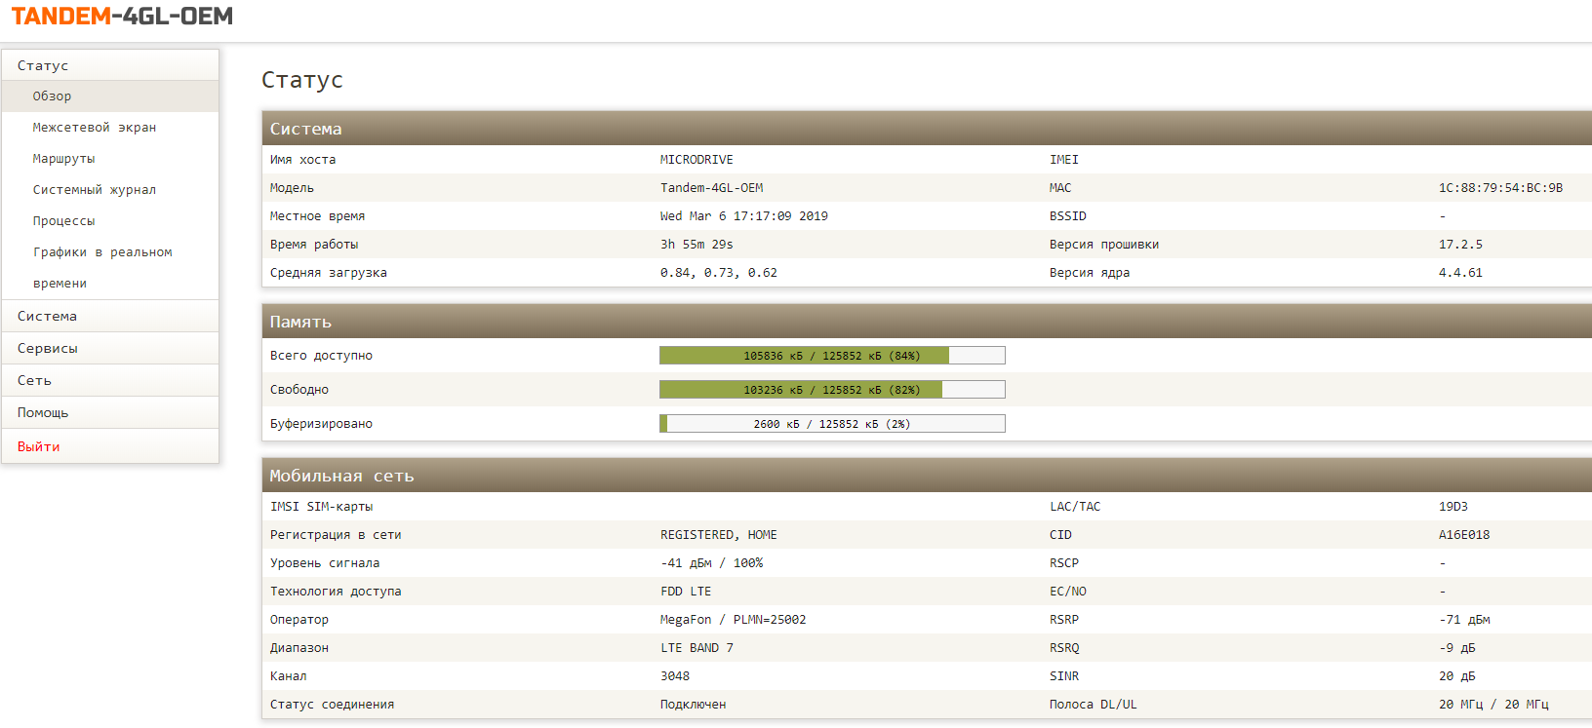Open Процессы page

[x=63, y=221]
